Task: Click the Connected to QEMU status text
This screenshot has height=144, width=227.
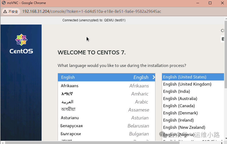Action: 94,20
